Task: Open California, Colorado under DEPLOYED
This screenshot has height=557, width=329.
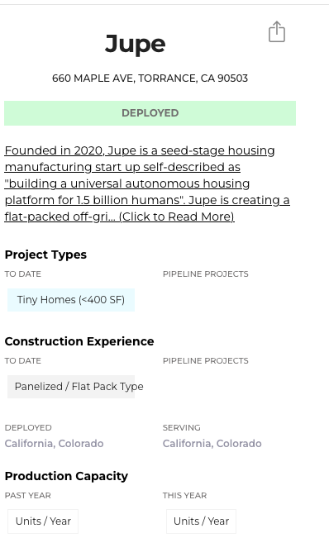Action: [x=54, y=443]
